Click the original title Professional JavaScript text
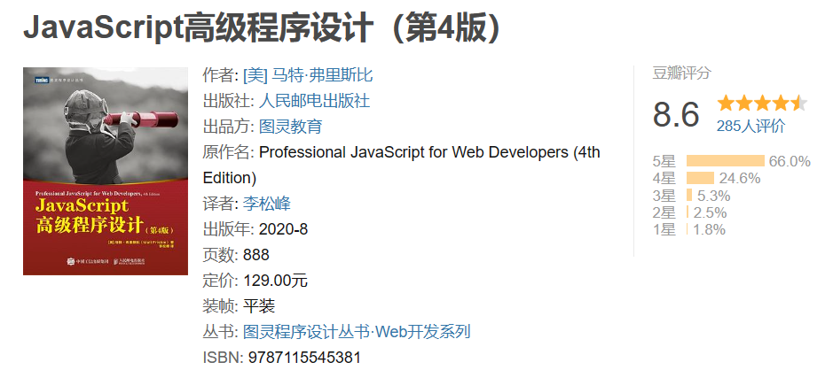 (x=402, y=165)
